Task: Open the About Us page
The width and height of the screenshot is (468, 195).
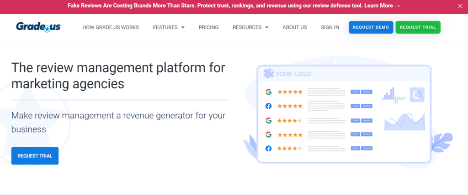Action: tap(295, 27)
